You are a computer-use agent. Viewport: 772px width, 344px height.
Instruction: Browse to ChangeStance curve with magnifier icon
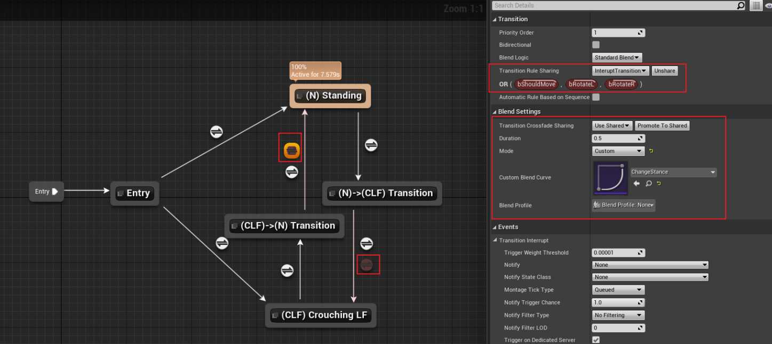coord(648,184)
